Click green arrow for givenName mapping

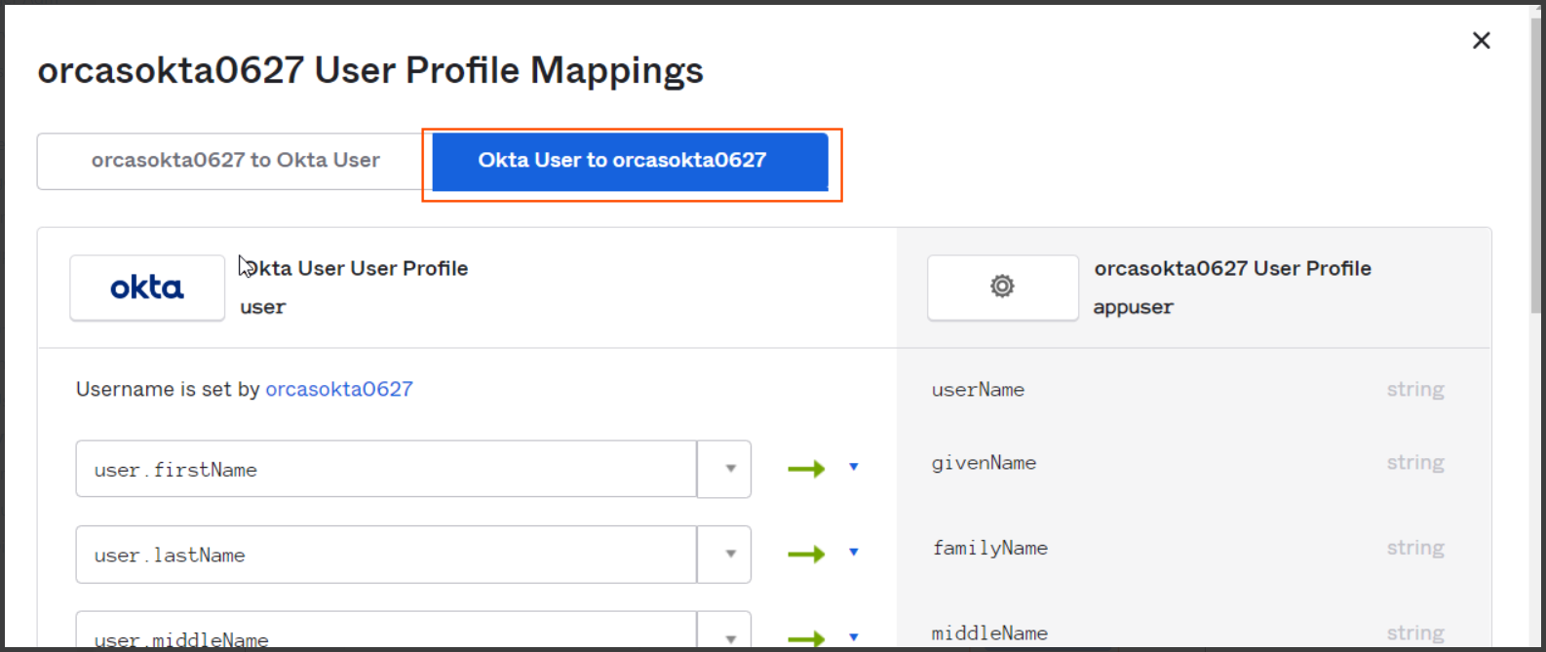(x=806, y=469)
